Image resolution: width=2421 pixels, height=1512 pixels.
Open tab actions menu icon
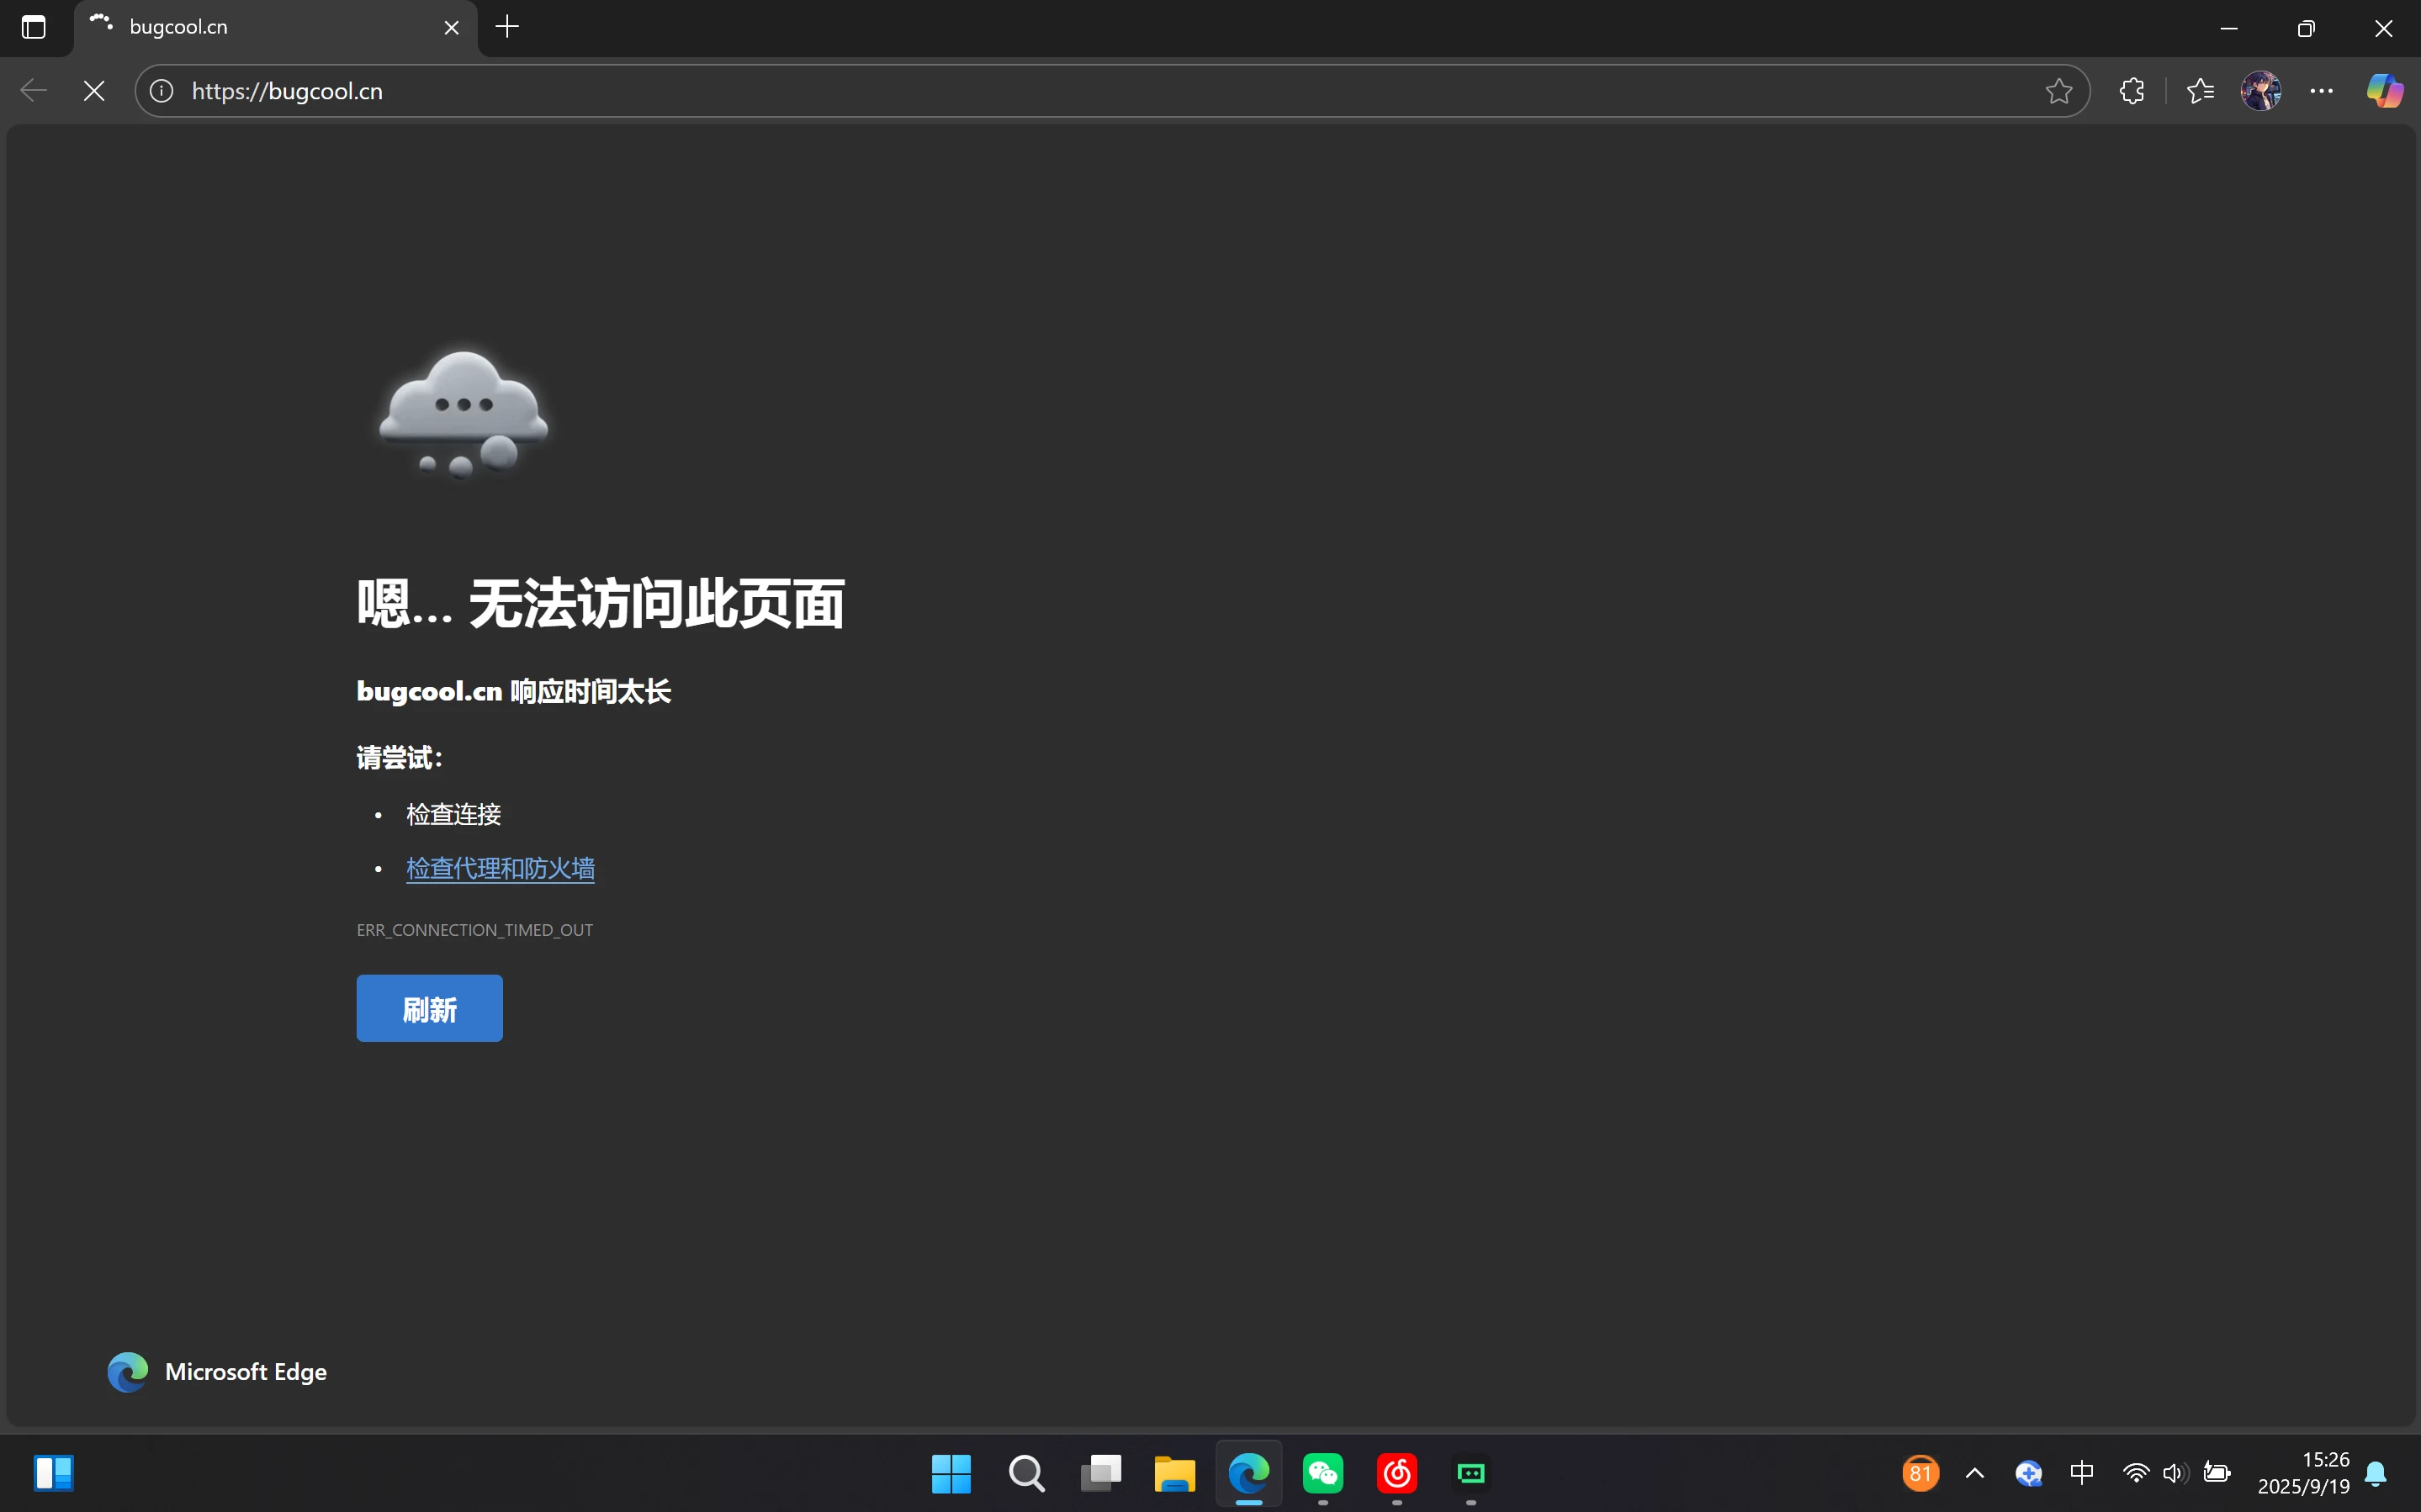pos(34,27)
